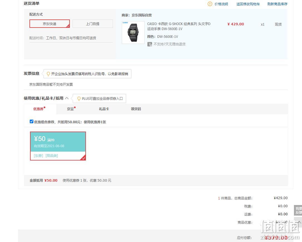Click the 配送方式 label
The width and height of the screenshot is (302, 242).
coord(36,14)
